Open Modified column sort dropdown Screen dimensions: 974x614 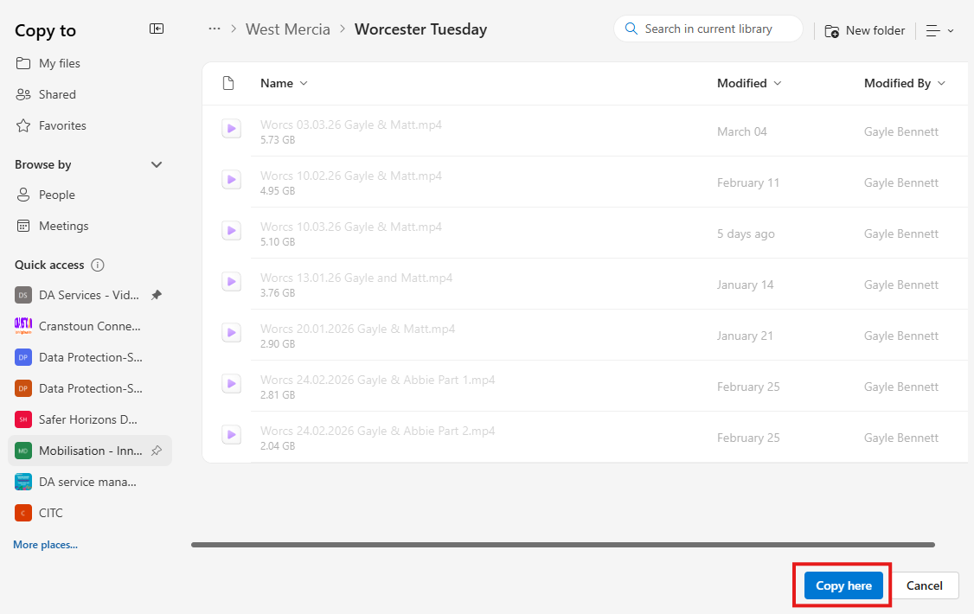(x=749, y=83)
